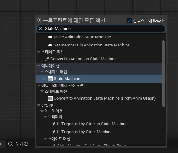This screenshot has width=178, height=153.
Task: Open the 찾기 결과 tab
Action: [x=20, y=144]
